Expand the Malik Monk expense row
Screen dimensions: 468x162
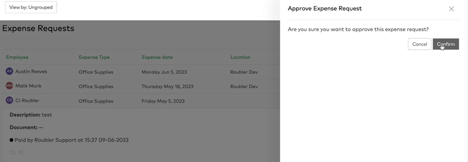pos(141,86)
